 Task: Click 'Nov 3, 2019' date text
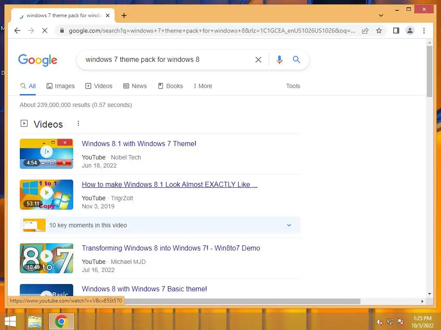click(98, 206)
